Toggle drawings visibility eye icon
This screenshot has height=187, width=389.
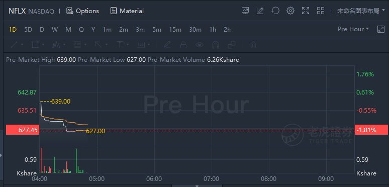coord(199,45)
